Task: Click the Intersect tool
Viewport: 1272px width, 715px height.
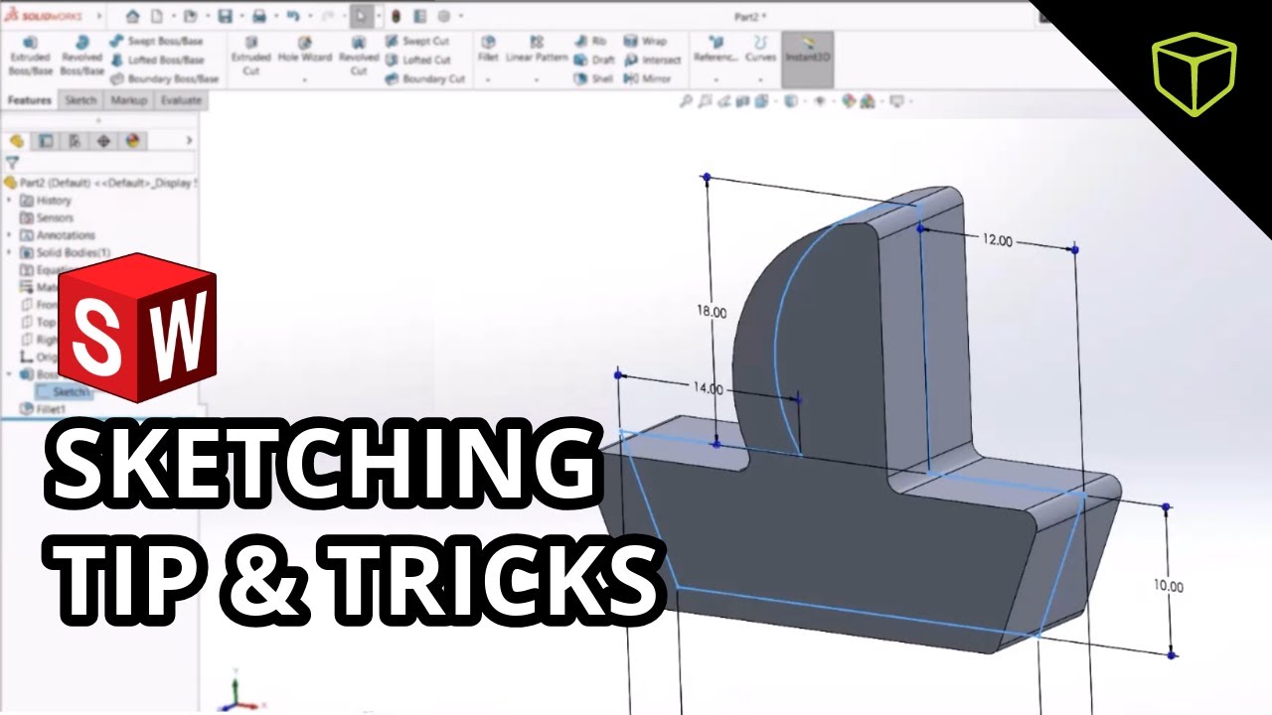Action: point(652,60)
